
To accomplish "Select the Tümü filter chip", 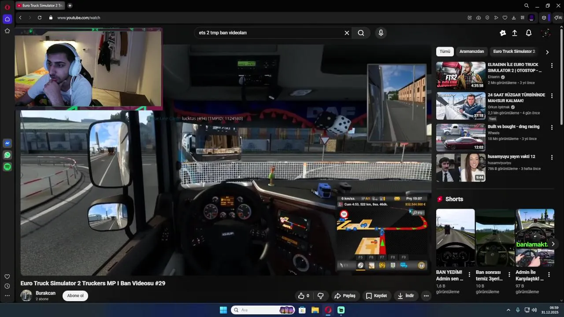I will [445, 52].
